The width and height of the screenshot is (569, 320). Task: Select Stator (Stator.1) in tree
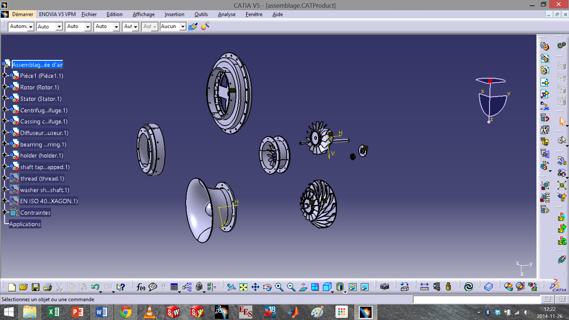[x=41, y=99]
